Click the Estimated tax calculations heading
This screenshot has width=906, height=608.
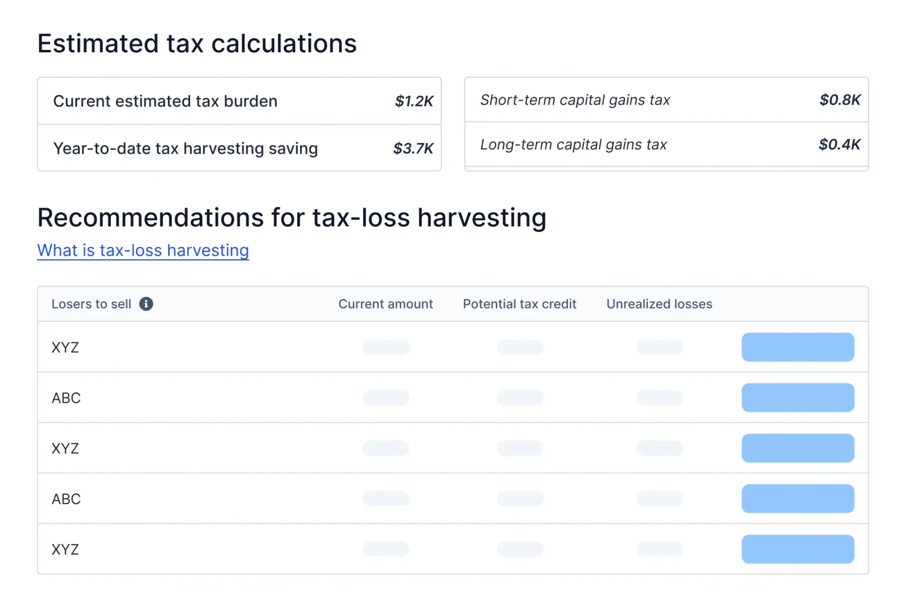197,44
